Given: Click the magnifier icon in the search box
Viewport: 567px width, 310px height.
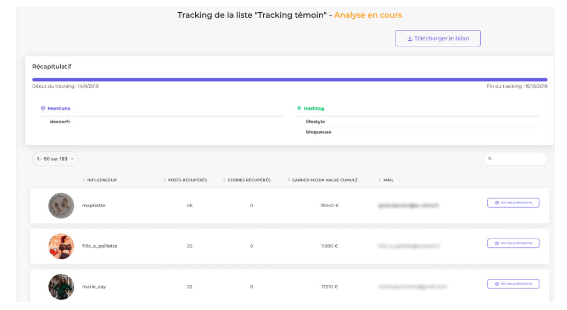Looking at the screenshot, I should click(490, 159).
